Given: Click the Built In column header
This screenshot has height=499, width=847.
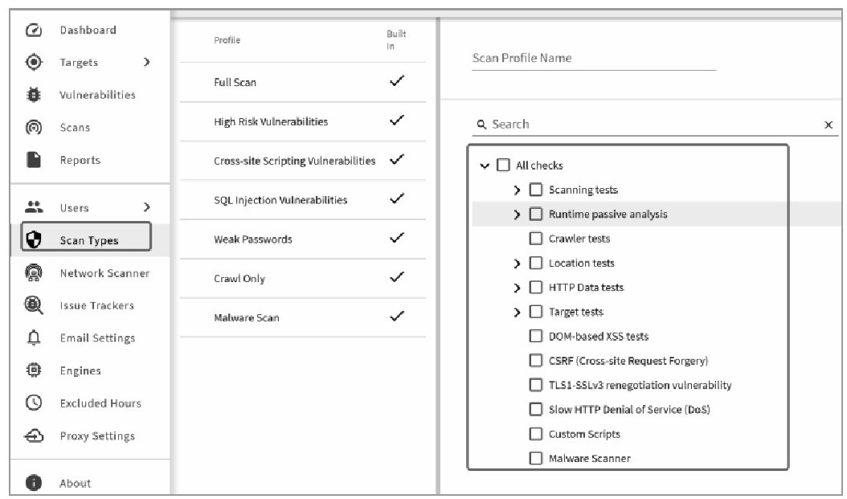Looking at the screenshot, I should pos(396,40).
